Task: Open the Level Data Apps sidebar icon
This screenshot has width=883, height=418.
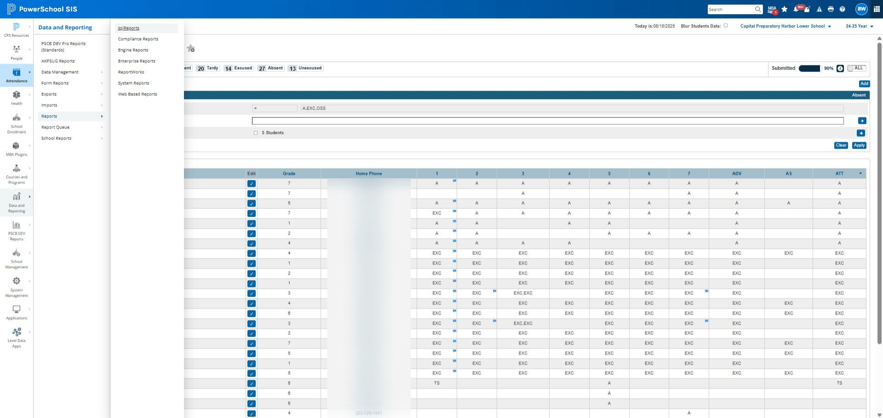Action: pos(16,332)
